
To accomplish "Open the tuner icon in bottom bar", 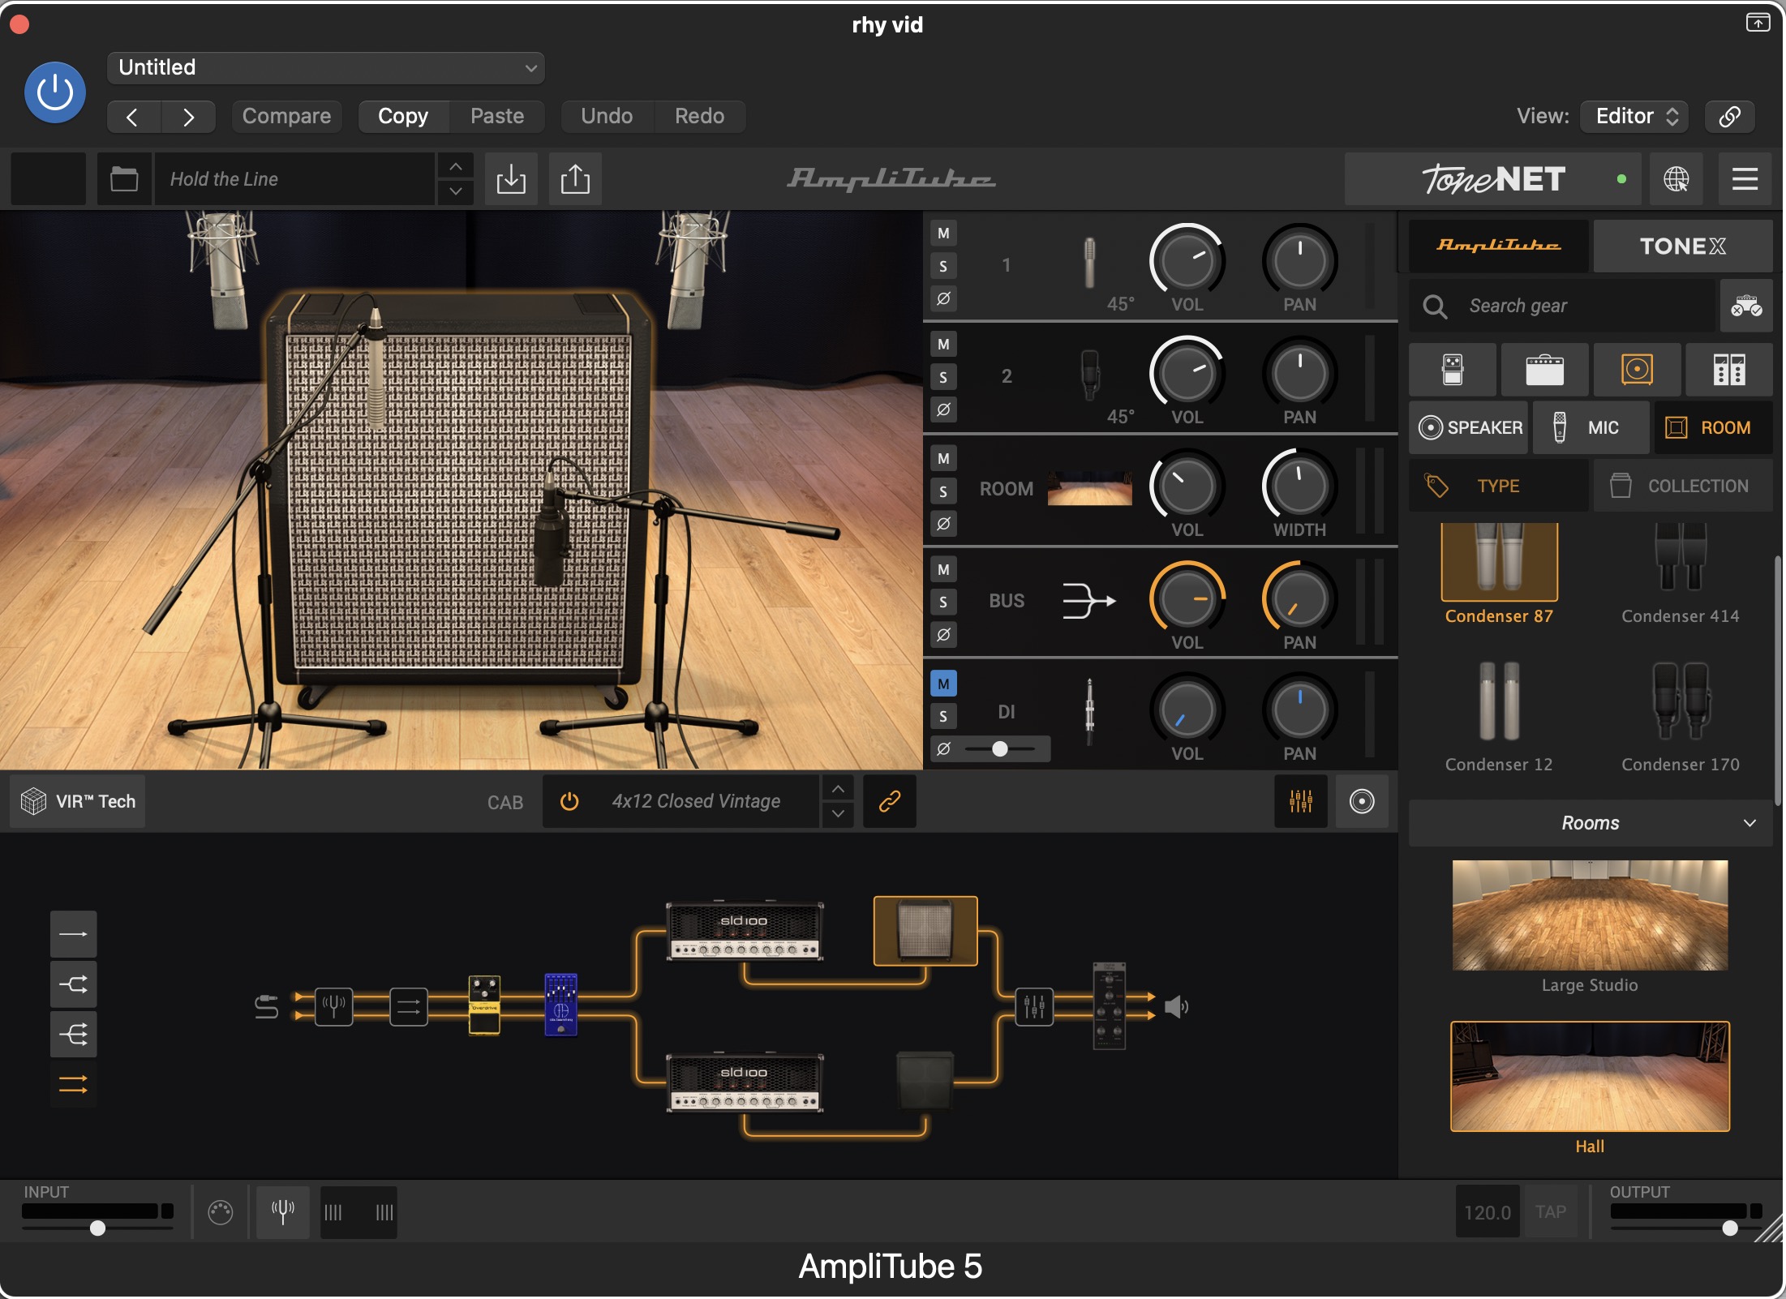I will click(283, 1211).
